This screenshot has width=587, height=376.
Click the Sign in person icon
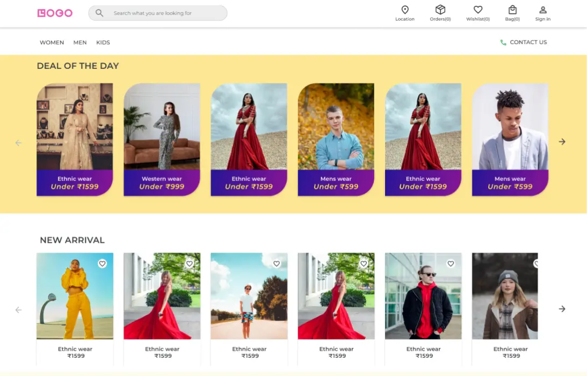point(542,10)
